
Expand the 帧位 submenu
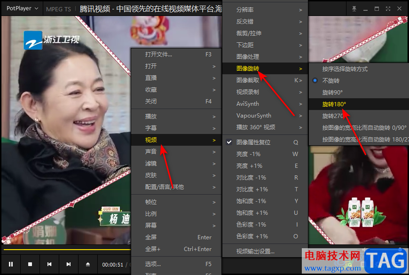pos(176,202)
